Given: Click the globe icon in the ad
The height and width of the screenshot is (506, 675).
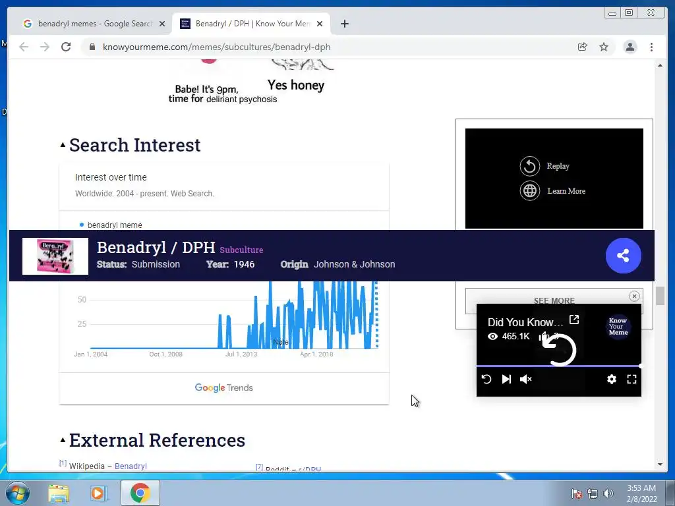Looking at the screenshot, I should 529,190.
